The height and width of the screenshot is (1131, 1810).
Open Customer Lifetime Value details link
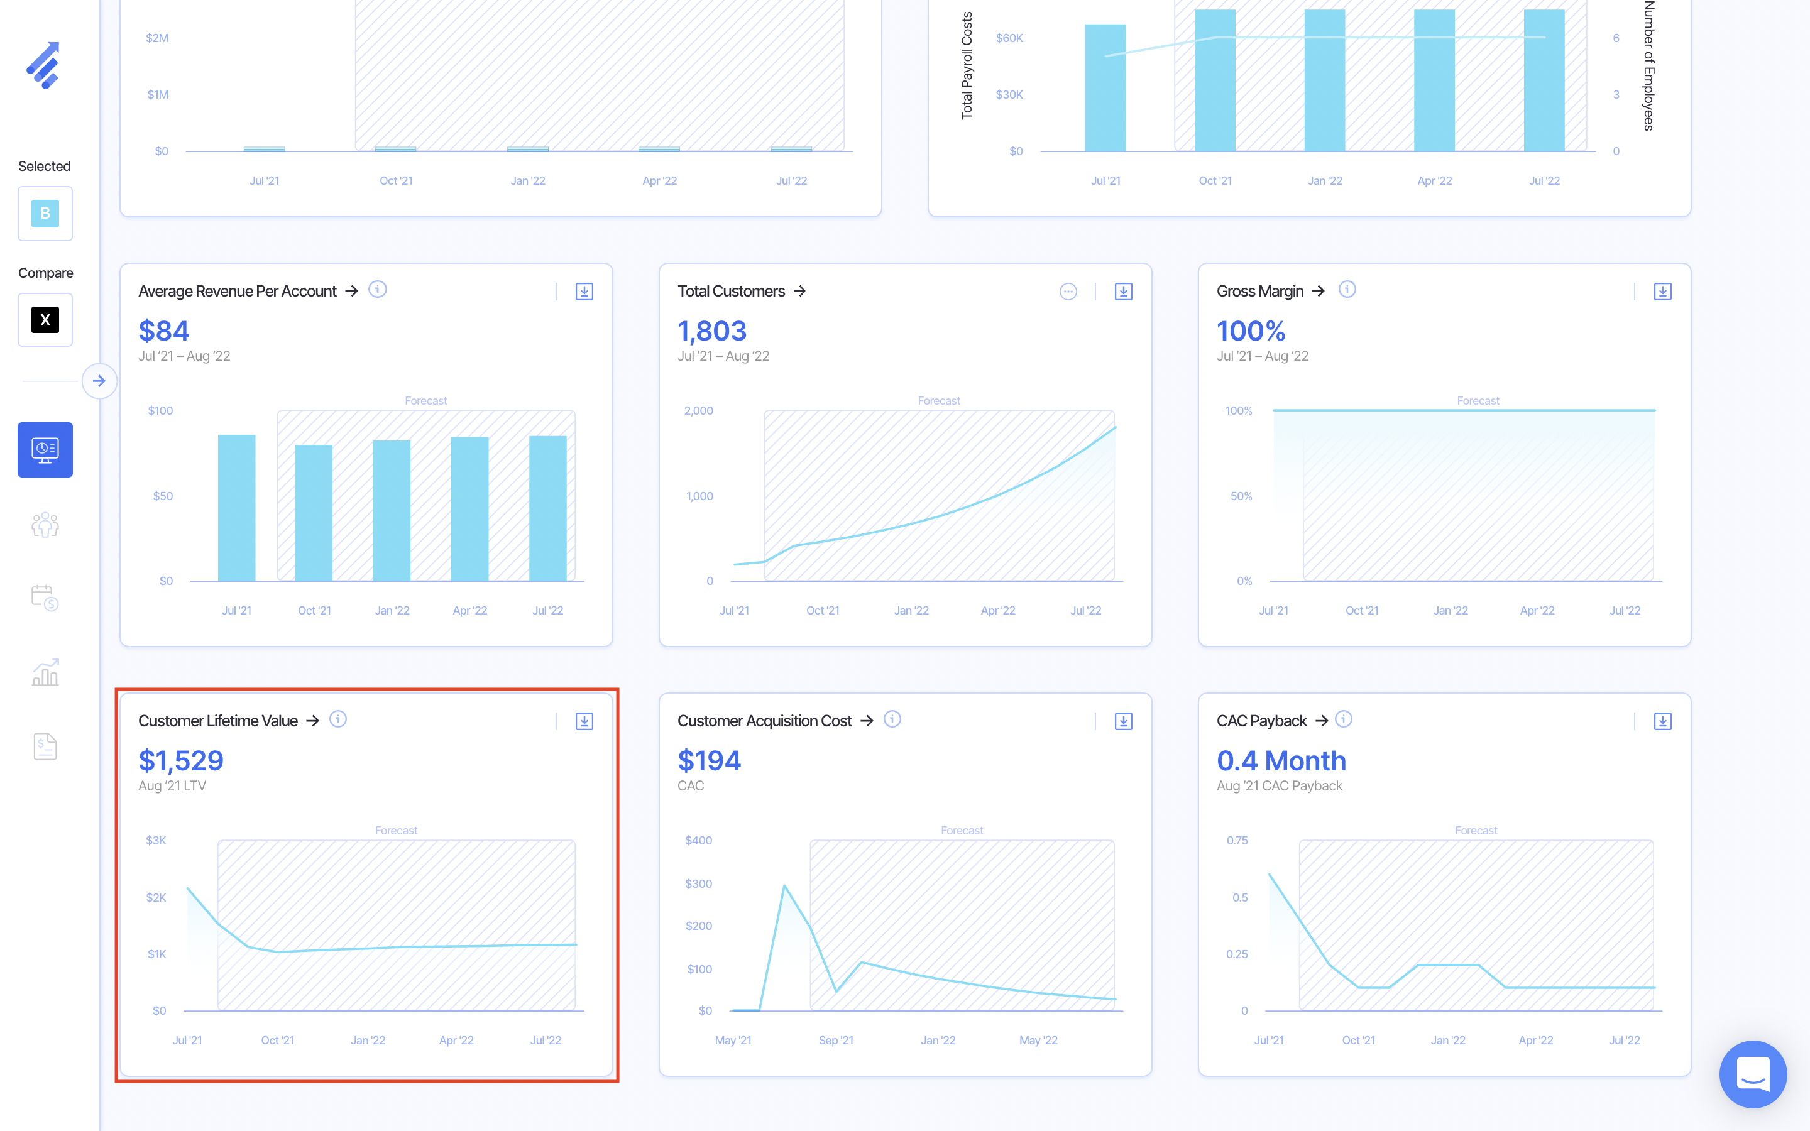pyautogui.click(x=314, y=720)
